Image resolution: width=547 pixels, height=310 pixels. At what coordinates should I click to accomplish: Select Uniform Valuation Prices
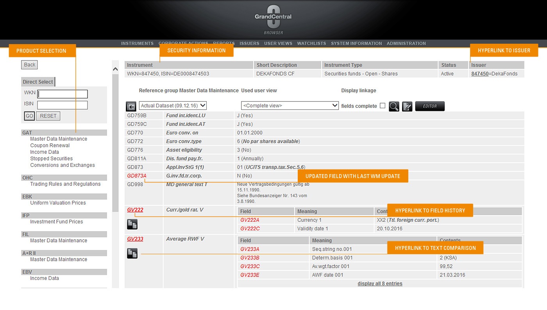(x=58, y=203)
